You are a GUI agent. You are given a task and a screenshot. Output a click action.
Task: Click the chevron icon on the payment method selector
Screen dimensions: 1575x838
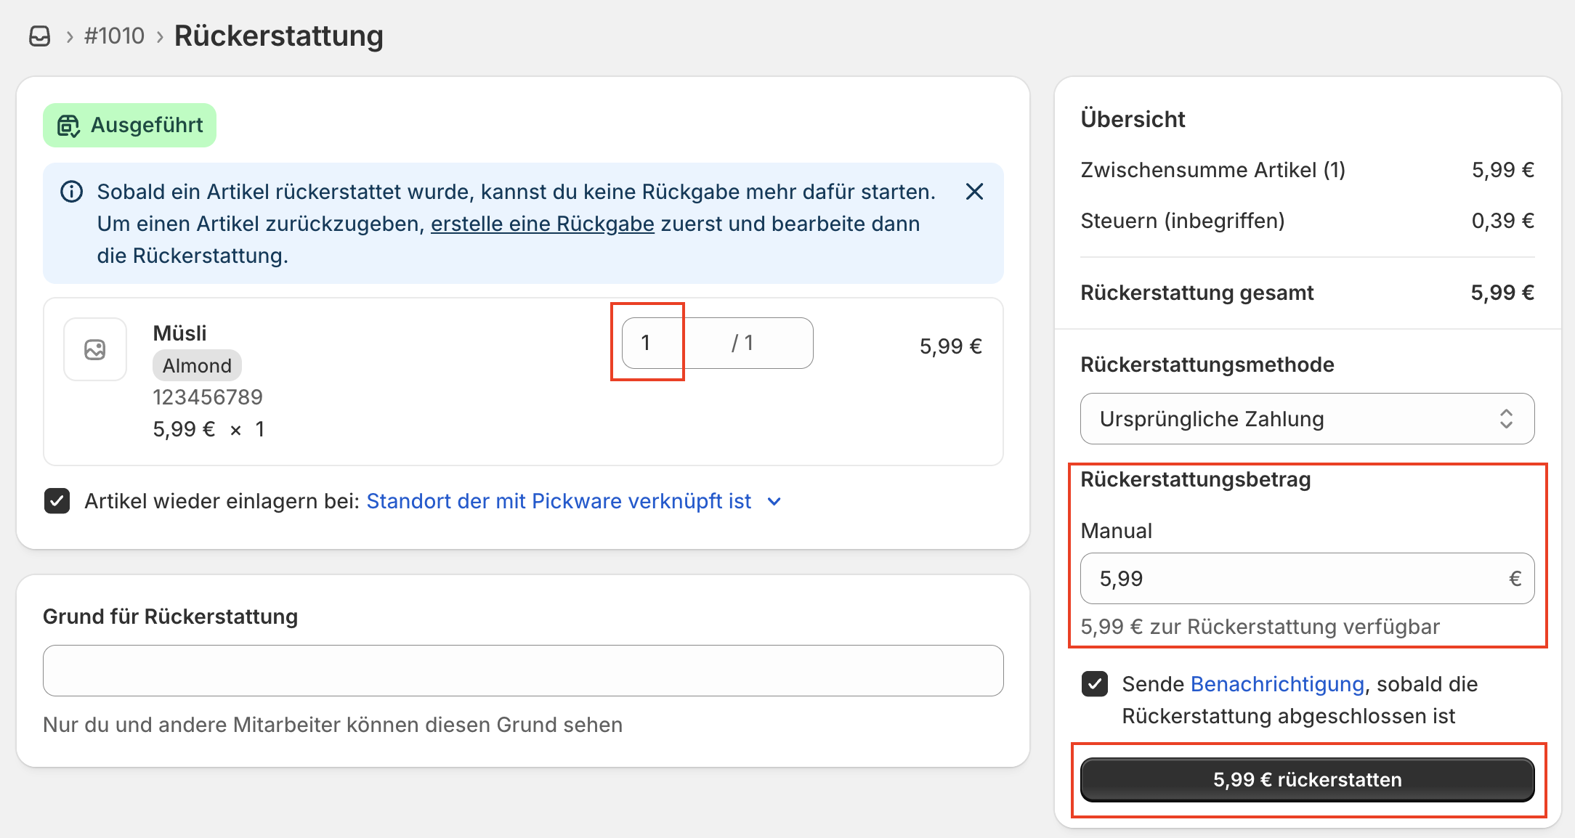(1507, 418)
